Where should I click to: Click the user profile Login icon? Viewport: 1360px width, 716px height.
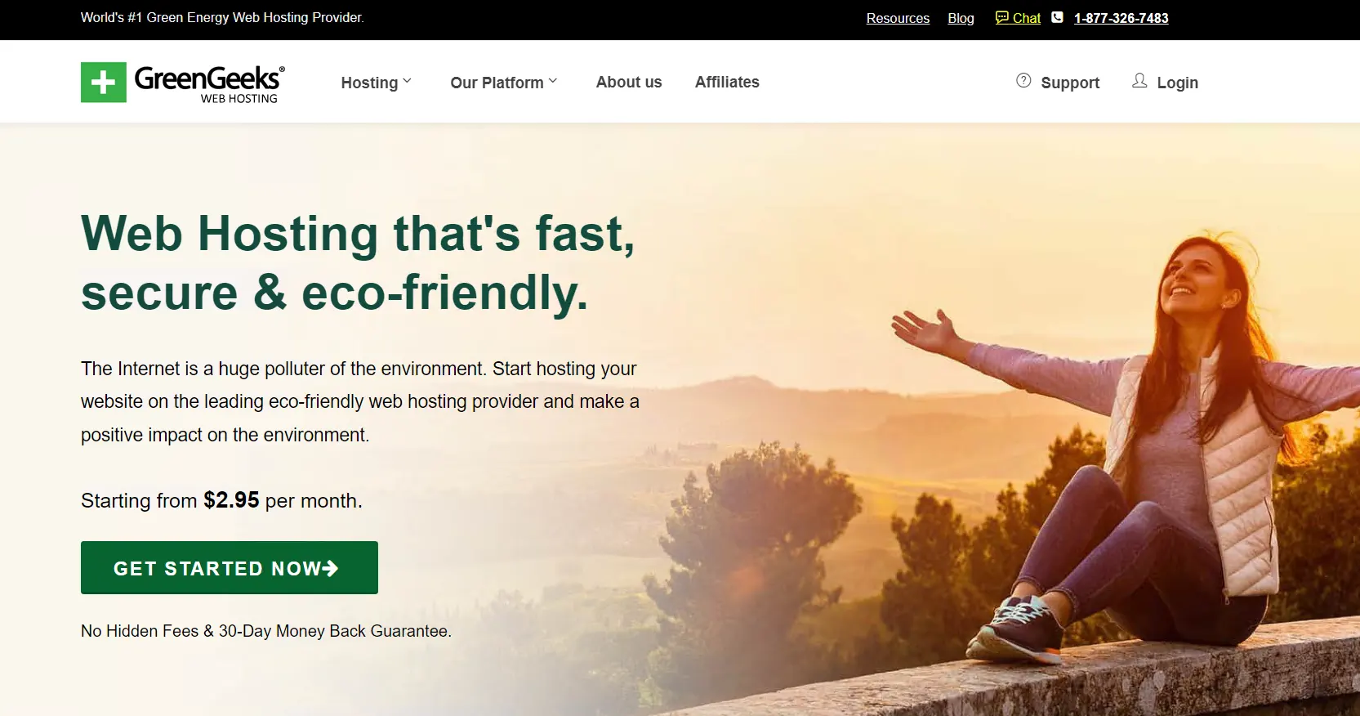point(1139,81)
